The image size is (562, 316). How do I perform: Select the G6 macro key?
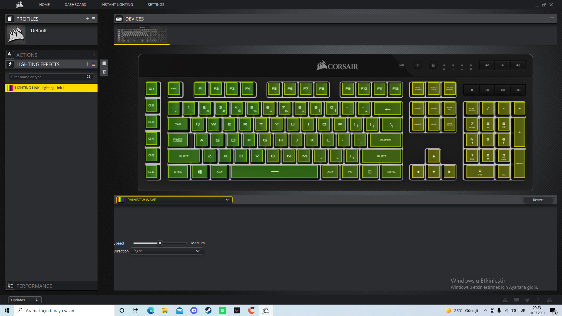pyautogui.click(x=151, y=172)
